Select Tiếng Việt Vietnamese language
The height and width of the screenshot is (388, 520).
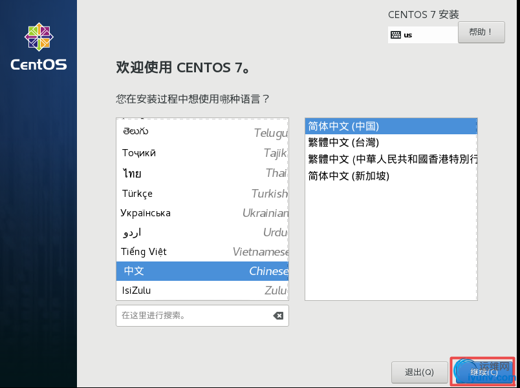[202, 252]
